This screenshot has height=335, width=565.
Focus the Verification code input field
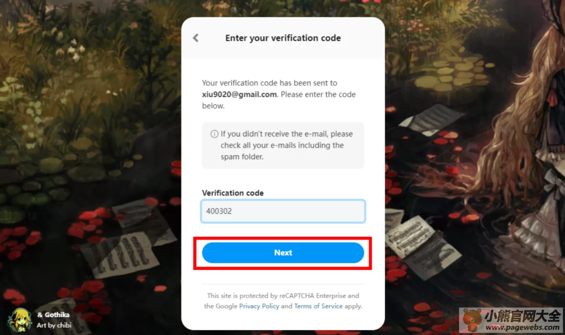[x=283, y=211]
